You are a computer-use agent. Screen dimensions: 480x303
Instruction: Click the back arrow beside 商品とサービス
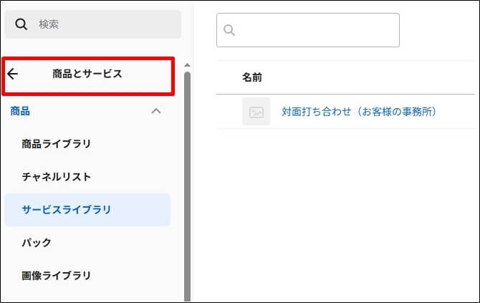pos(13,74)
